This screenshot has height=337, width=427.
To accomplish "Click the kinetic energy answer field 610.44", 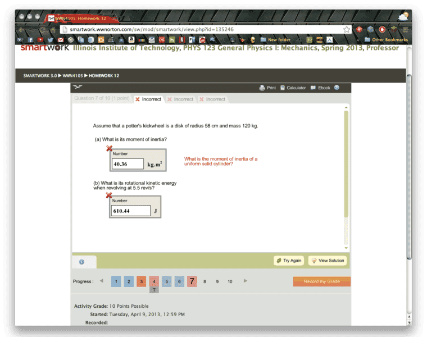I will [x=131, y=211].
